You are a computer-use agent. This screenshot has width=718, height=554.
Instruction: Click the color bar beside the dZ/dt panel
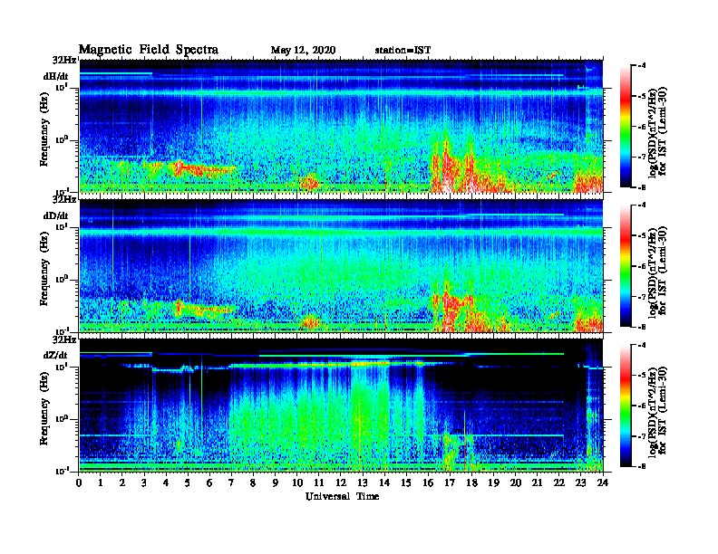626,406
